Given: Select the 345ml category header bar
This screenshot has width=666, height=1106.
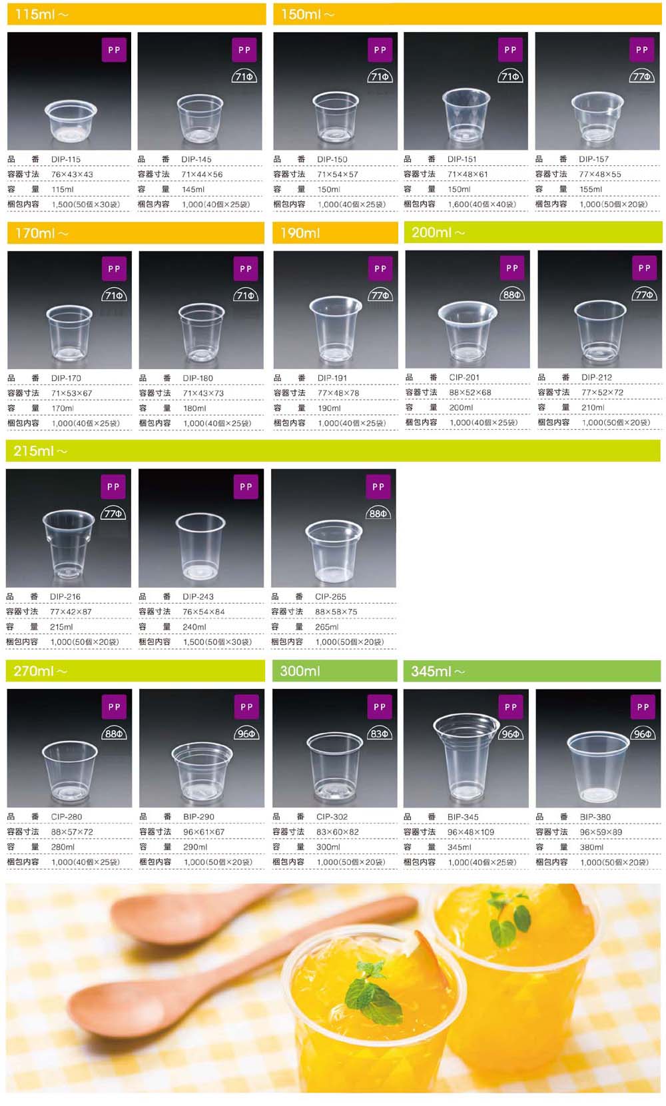Looking at the screenshot, I should (x=532, y=671).
